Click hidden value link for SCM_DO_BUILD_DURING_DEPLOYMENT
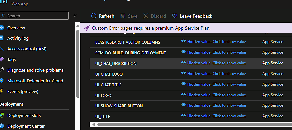The height and width of the screenshot is (130, 292). point(217,52)
